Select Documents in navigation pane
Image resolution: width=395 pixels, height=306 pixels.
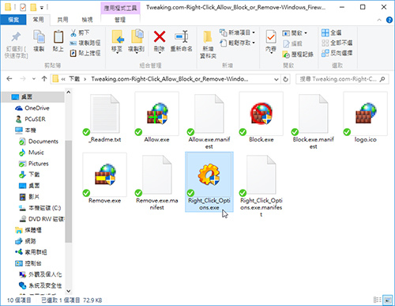[39, 142]
